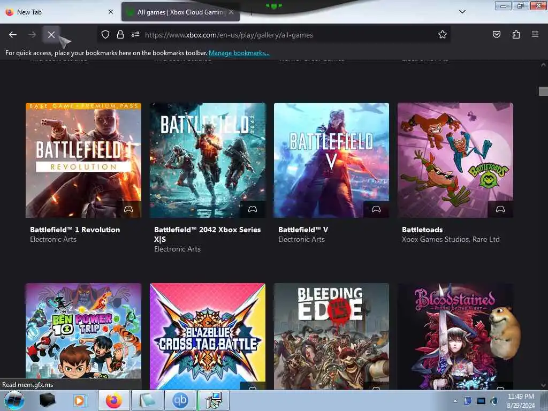
Task: Open BlazBlue Cross Tag Battle cover art
Action: click(x=208, y=336)
